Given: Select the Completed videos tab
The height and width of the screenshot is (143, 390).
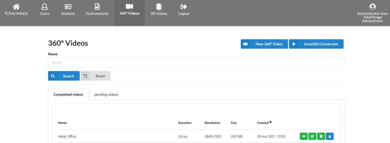Looking at the screenshot, I should 69,95.
